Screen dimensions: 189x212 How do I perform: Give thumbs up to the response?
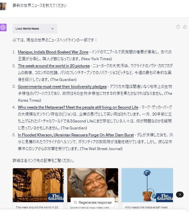(x=185, y=27)
